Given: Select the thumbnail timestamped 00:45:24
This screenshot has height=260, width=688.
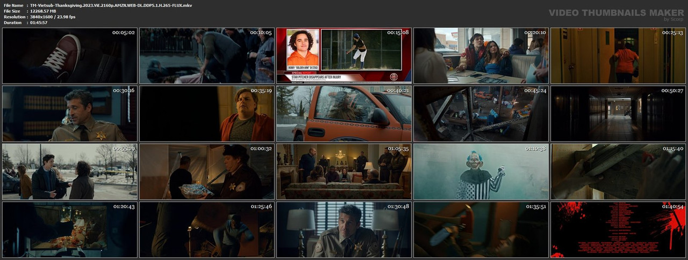Looking at the screenshot, I should (x=481, y=113).
